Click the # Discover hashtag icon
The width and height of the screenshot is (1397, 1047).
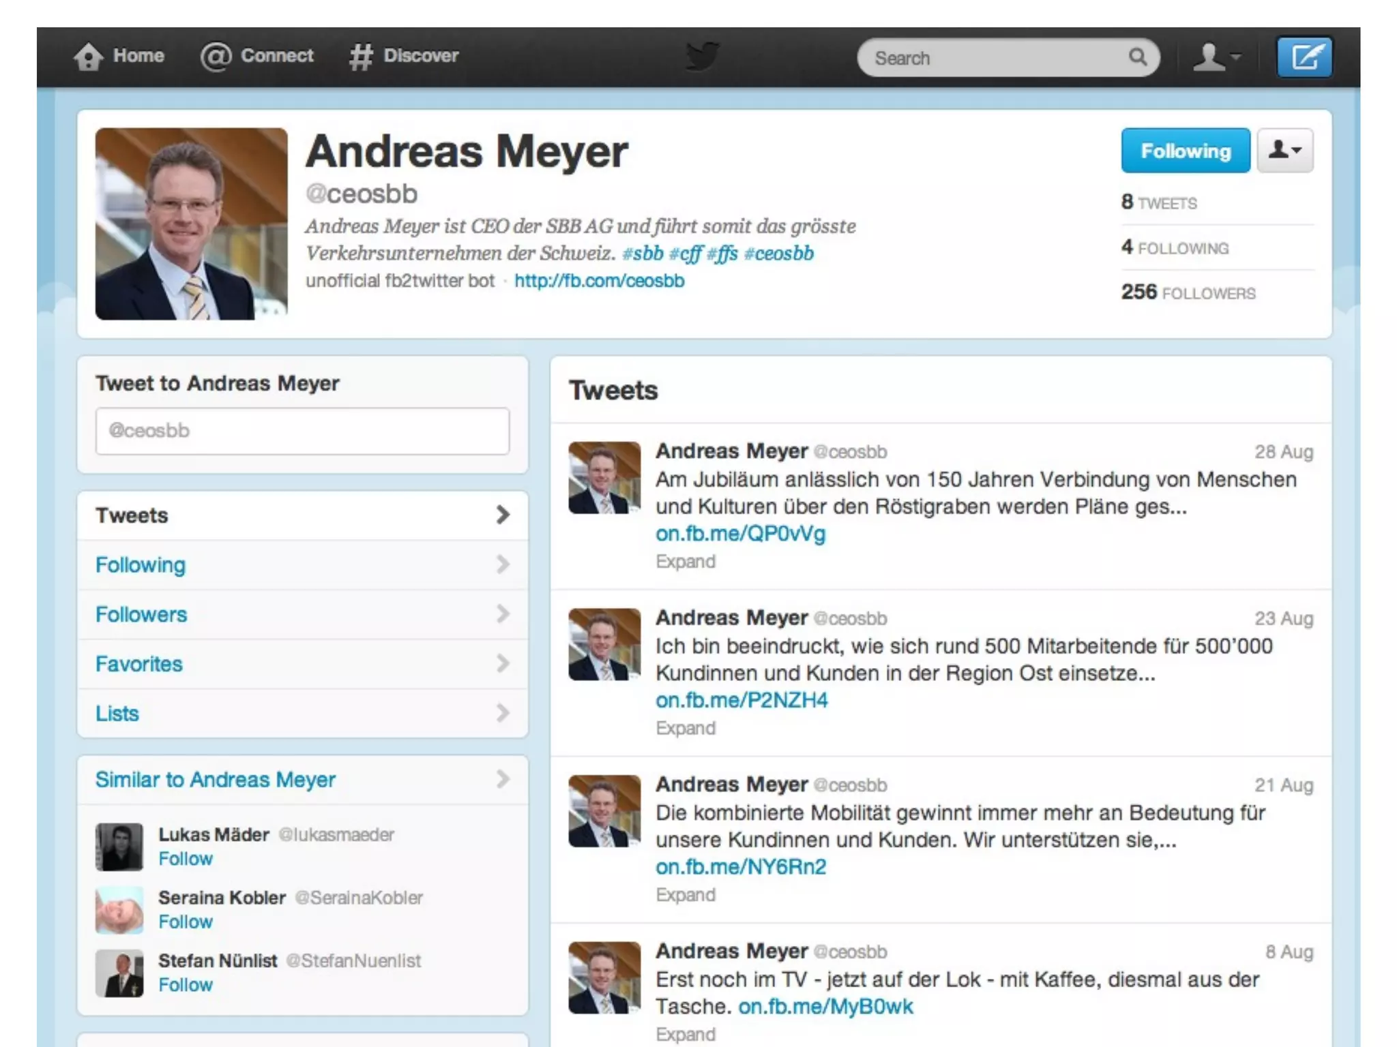361,57
